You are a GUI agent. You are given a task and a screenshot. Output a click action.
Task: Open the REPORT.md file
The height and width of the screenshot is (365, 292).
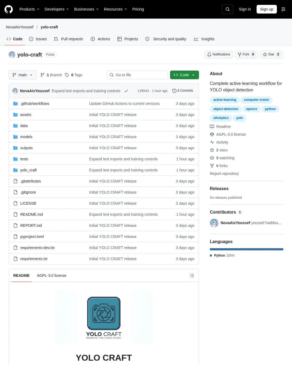click(31, 225)
